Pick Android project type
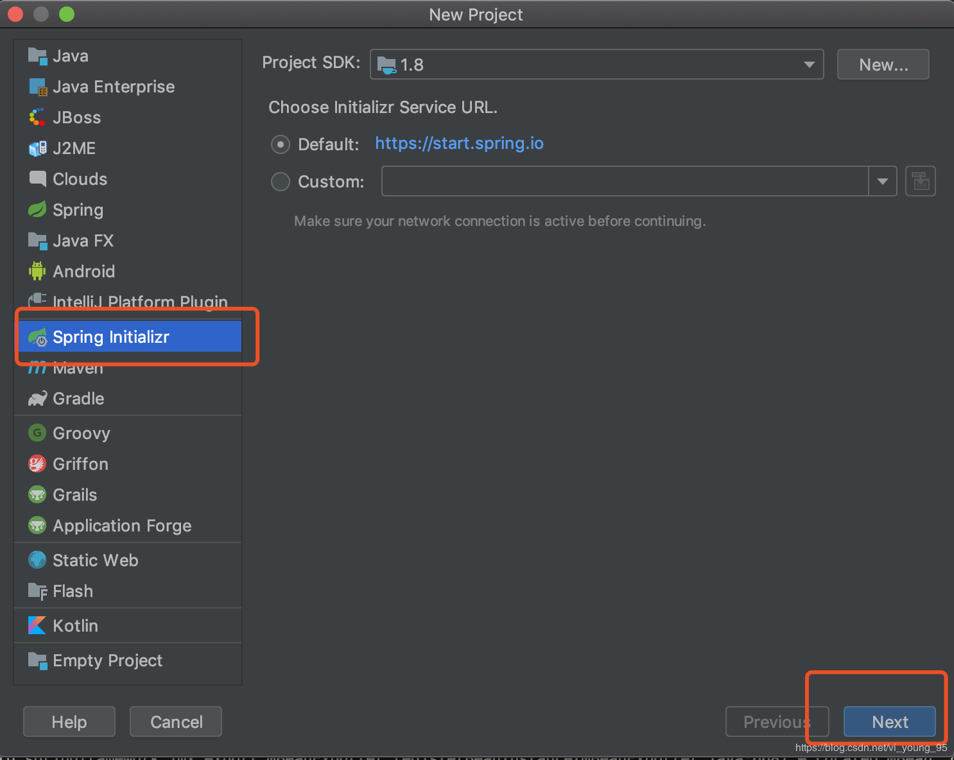 128,272
